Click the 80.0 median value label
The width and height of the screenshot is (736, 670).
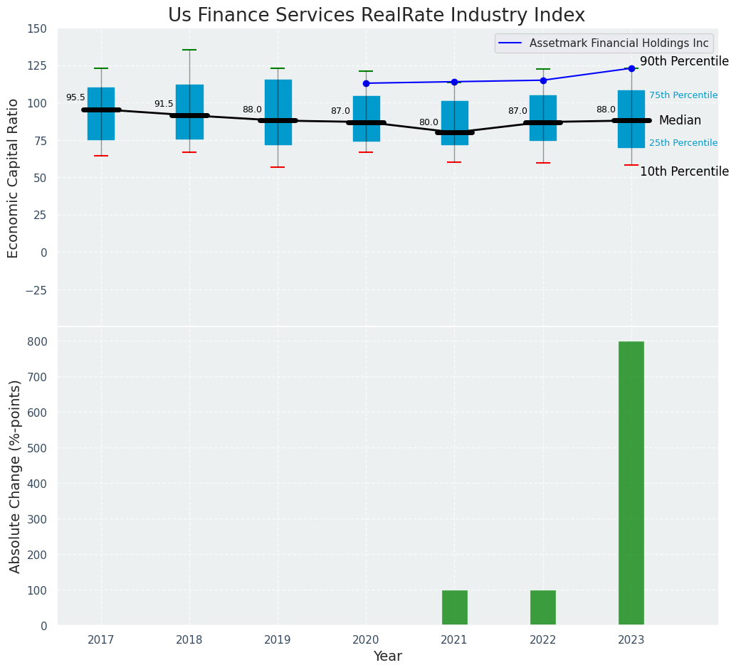point(429,122)
